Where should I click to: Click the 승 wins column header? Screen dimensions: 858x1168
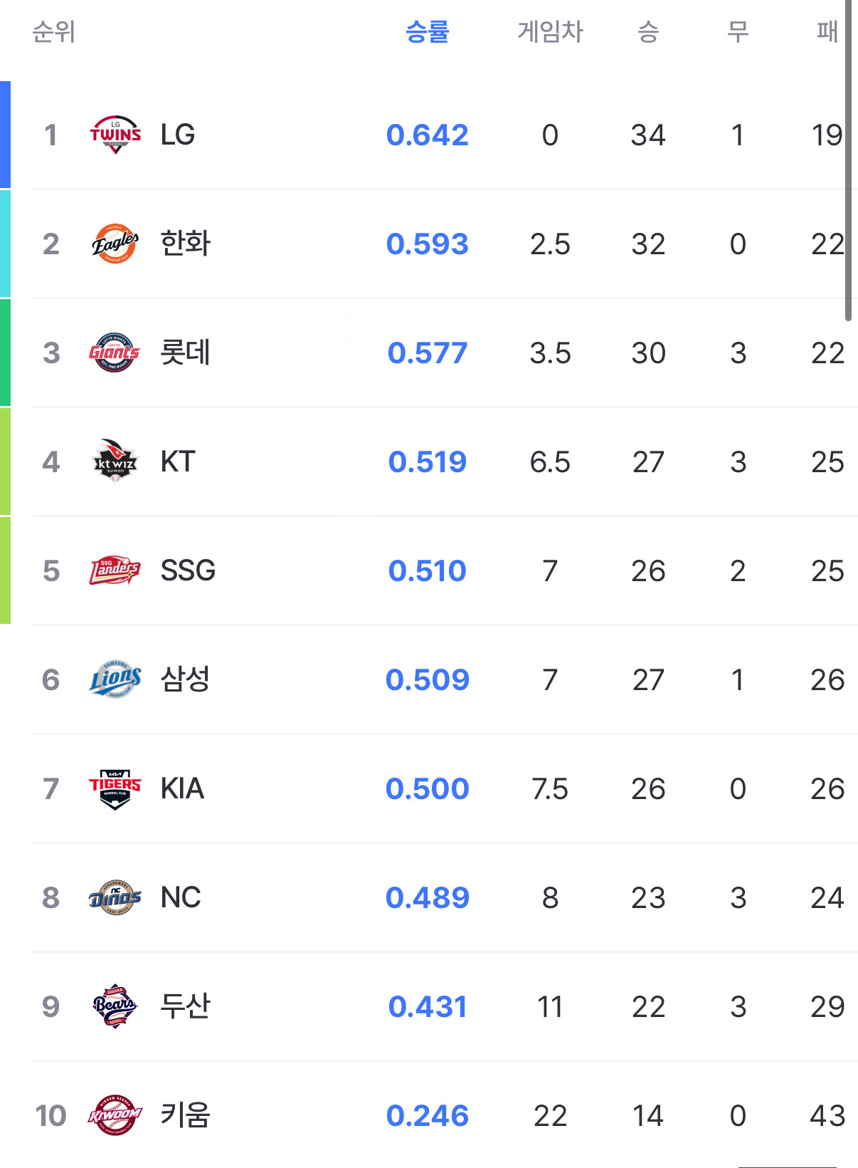tap(647, 32)
